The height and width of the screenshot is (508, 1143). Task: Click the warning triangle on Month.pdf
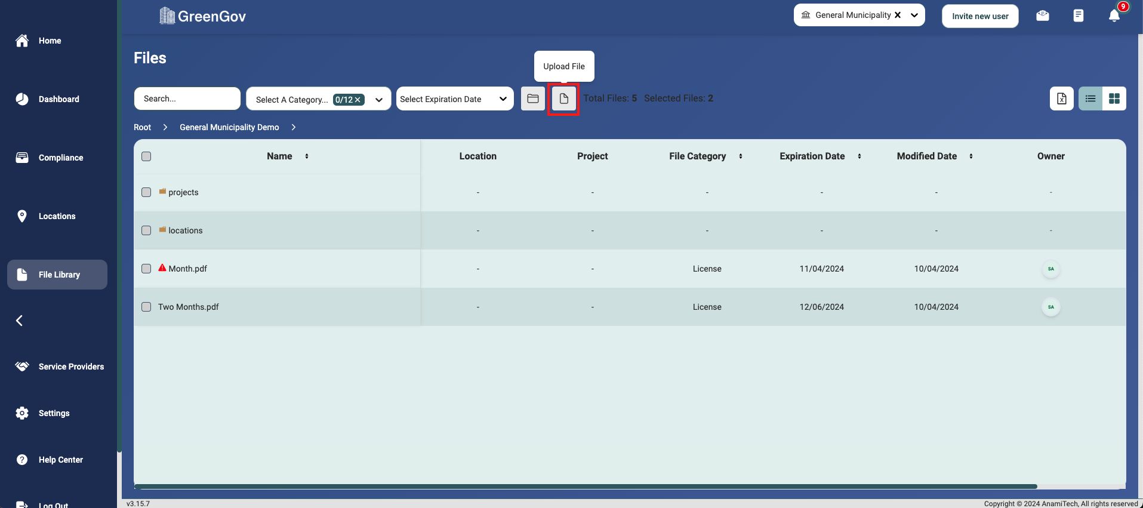pos(162,268)
